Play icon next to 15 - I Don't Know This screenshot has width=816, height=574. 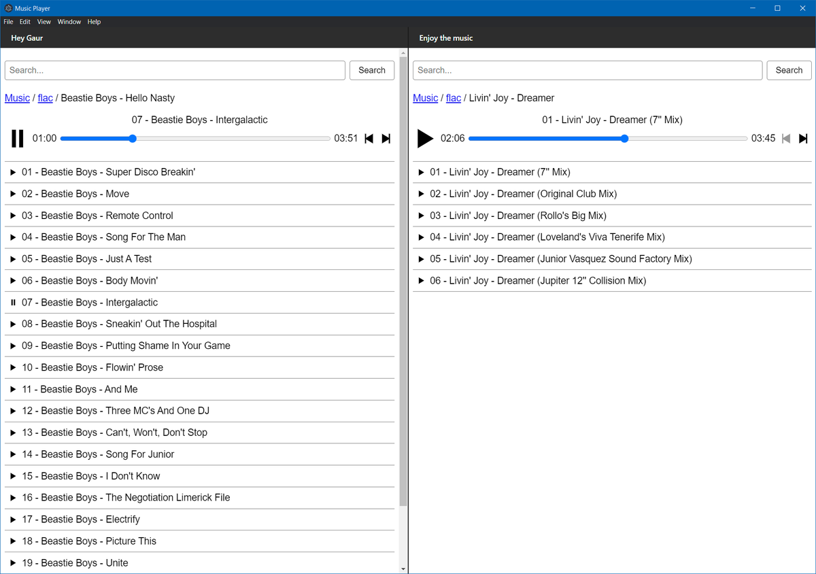pyautogui.click(x=13, y=477)
